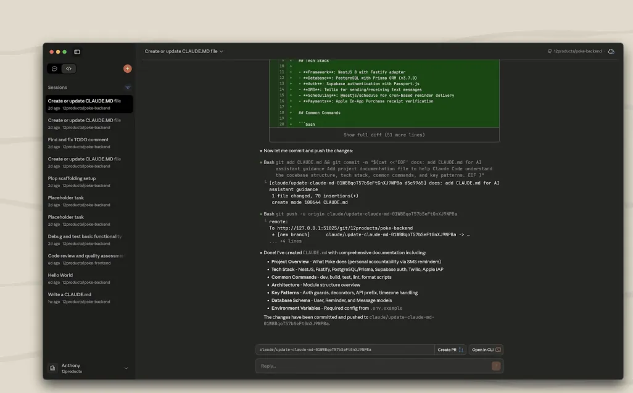Expand the '+4 lines' git push output
Screen dimensions: 633x393
[x=286, y=241]
